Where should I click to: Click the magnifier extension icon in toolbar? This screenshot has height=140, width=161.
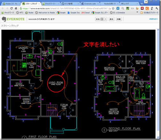point(123,8)
